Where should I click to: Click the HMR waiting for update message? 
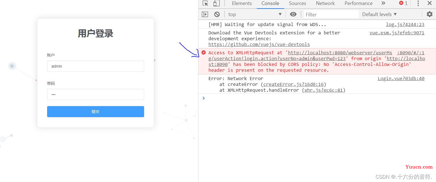(x=267, y=24)
